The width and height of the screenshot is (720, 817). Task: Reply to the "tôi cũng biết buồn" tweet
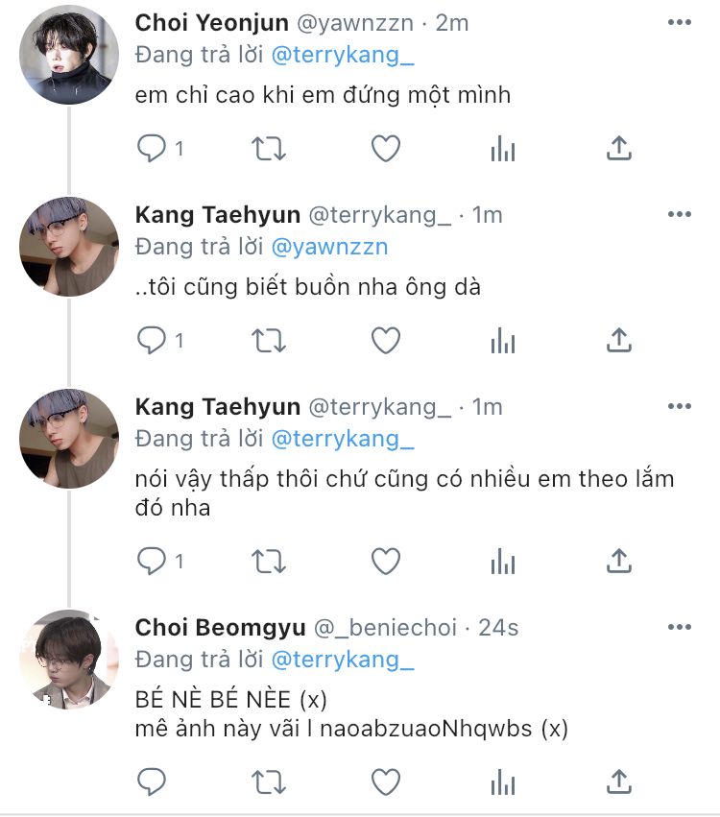point(152,341)
